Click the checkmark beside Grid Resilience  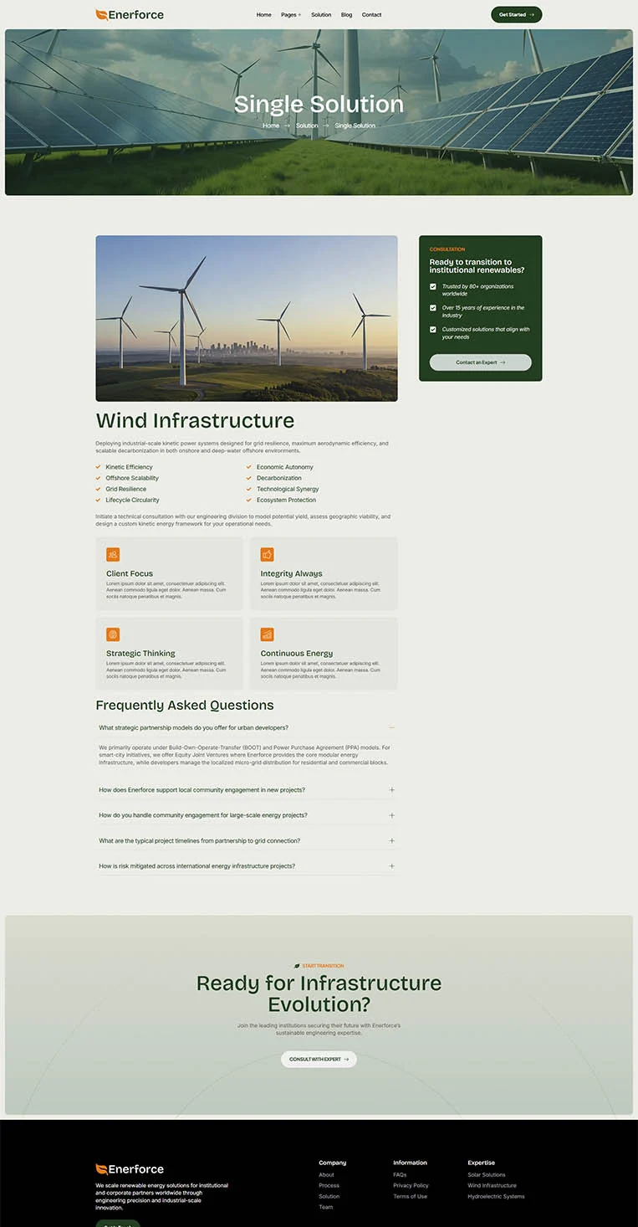coord(99,489)
